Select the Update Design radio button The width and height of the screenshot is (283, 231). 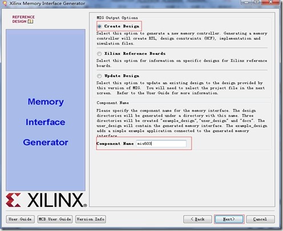99,76
